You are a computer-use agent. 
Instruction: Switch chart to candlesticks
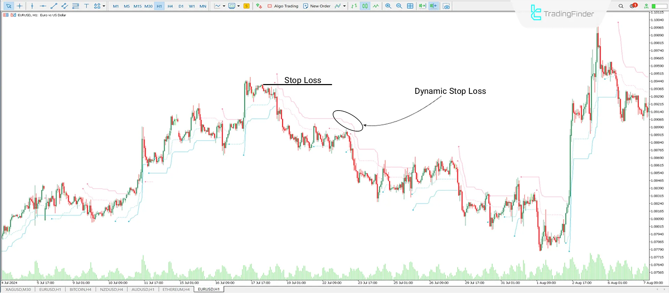click(x=365, y=6)
